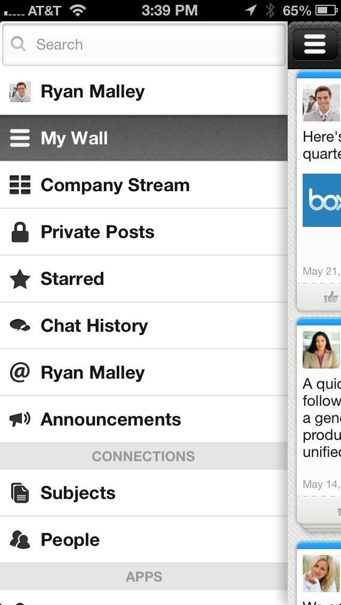This screenshot has height=605, width=341.
Task: Open the Company Stream menu item
Action: 115,185
